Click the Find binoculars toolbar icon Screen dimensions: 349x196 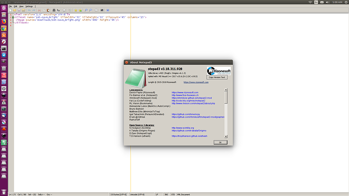pos(54,10)
